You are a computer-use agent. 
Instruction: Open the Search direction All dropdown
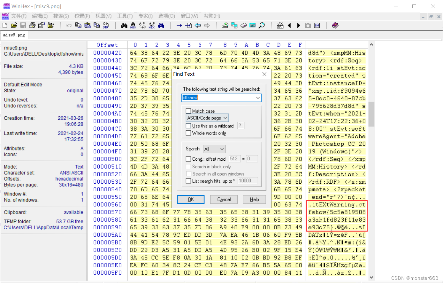click(x=214, y=149)
